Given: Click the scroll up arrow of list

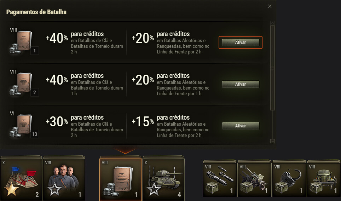Looking at the screenshot, I should (x=272, y=23).
